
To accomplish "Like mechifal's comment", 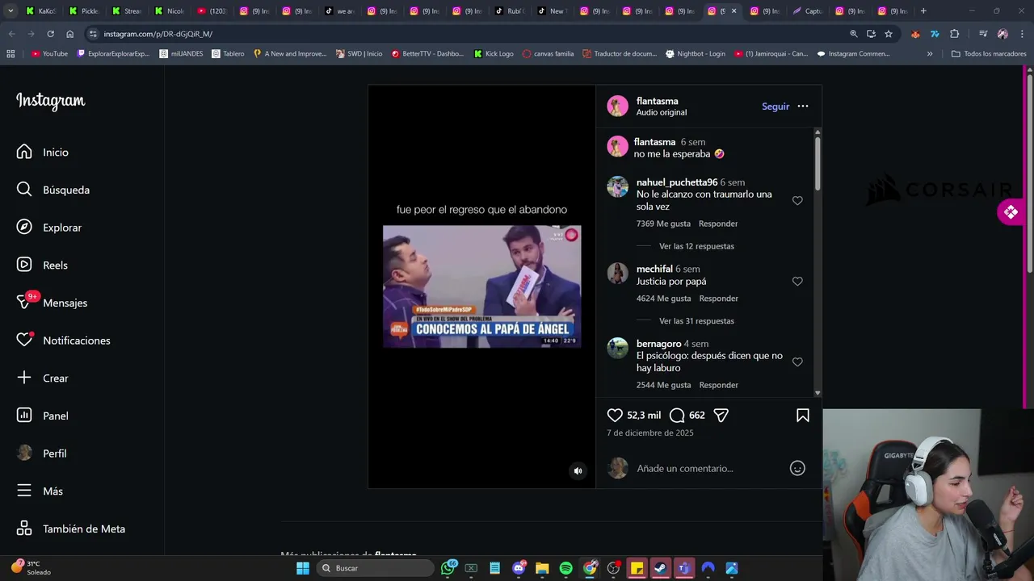I will click(x=797, y=281).
